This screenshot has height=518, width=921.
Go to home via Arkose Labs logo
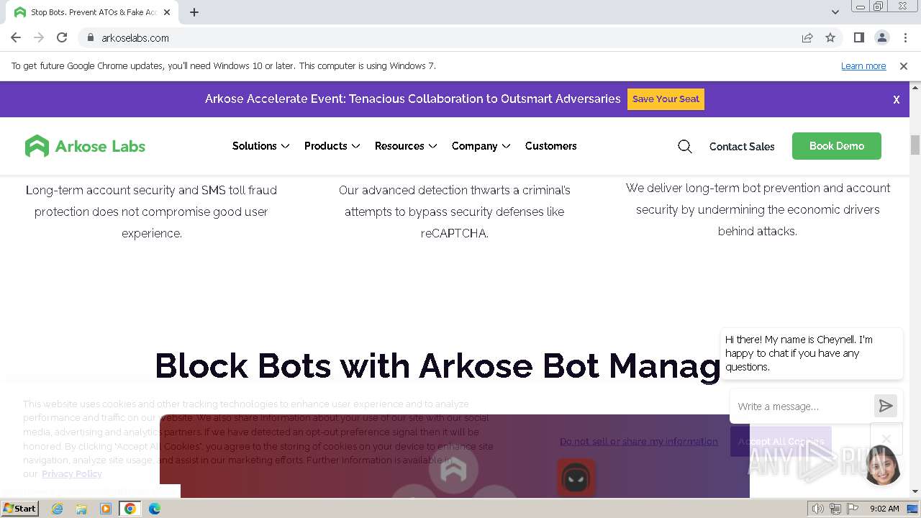(x=85, y=146)
